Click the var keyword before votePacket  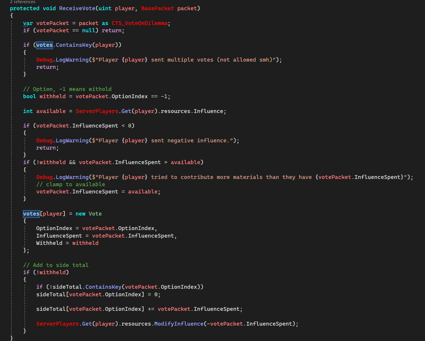[x=28, y=23]
